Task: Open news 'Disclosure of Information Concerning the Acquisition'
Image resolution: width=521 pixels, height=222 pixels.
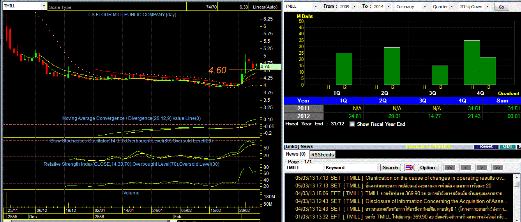Action: [x=401, y=201]
